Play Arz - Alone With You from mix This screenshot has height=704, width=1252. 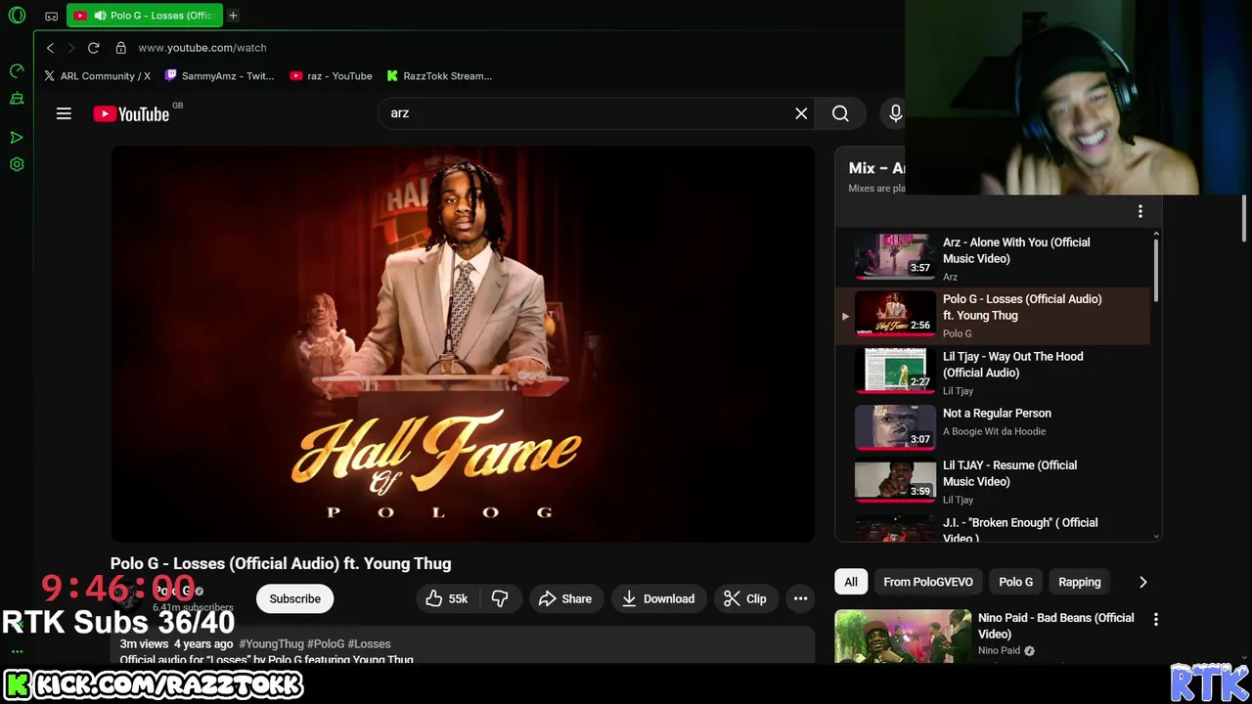tap(993, 258)
